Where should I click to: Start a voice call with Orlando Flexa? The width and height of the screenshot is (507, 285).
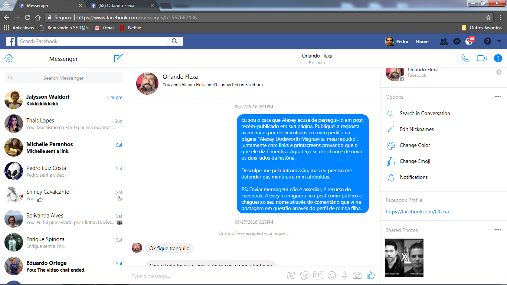(465, 58)
